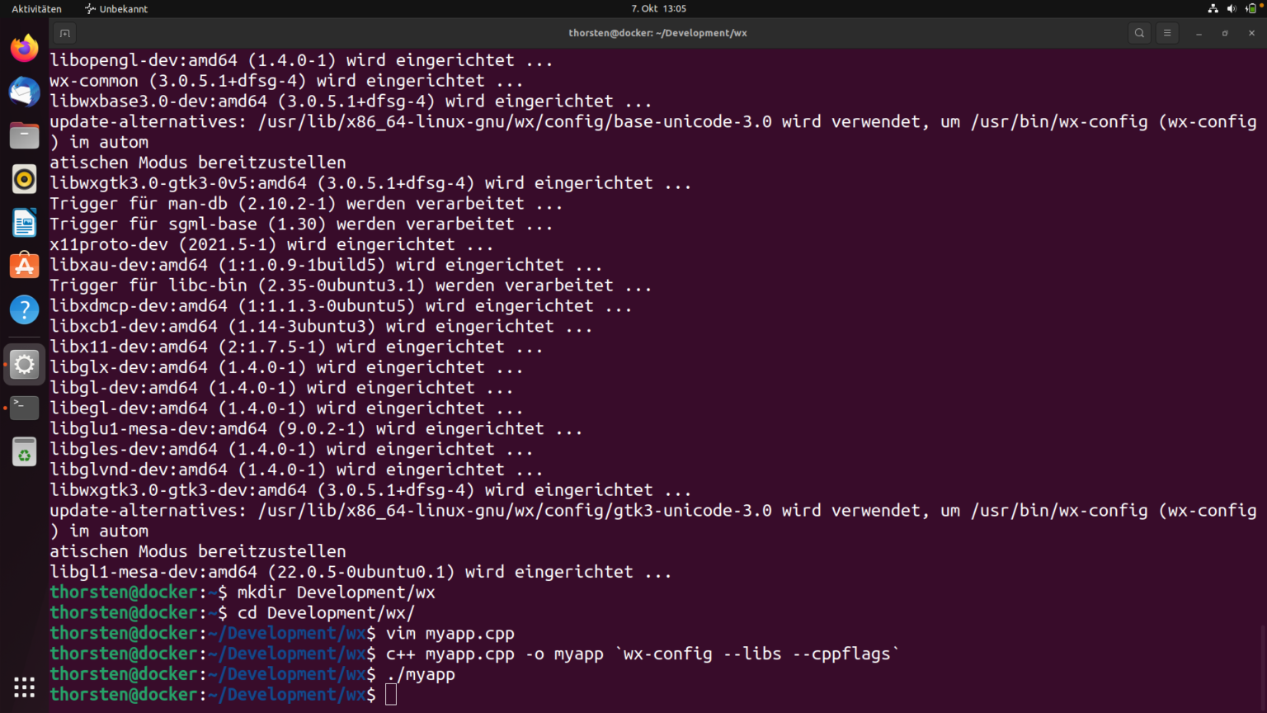This screenshot has height=713, width=1267.
Task: Open new terminal tab button
Action: point(64,33)
